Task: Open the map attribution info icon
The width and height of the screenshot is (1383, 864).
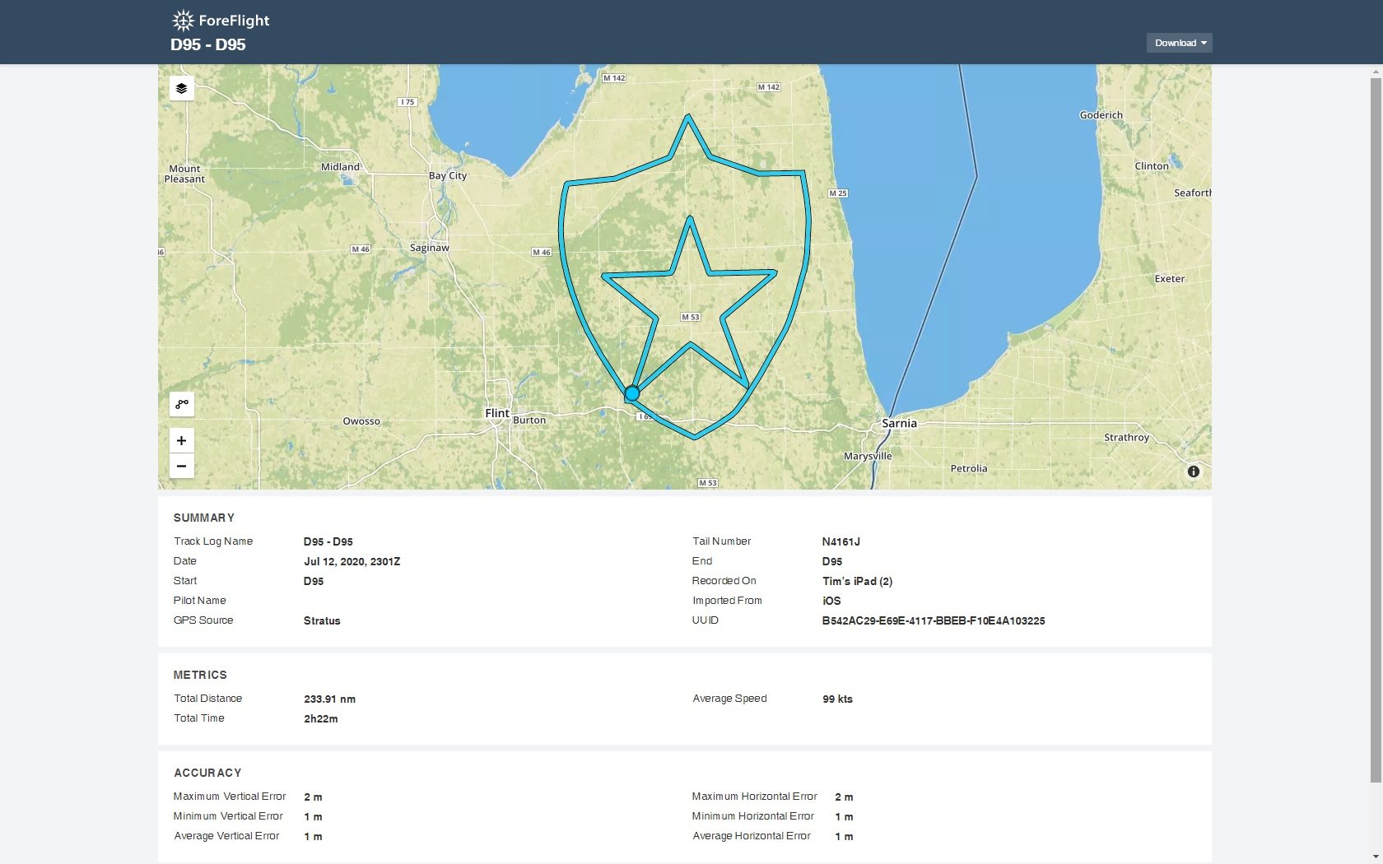Action: (1193, 471)
